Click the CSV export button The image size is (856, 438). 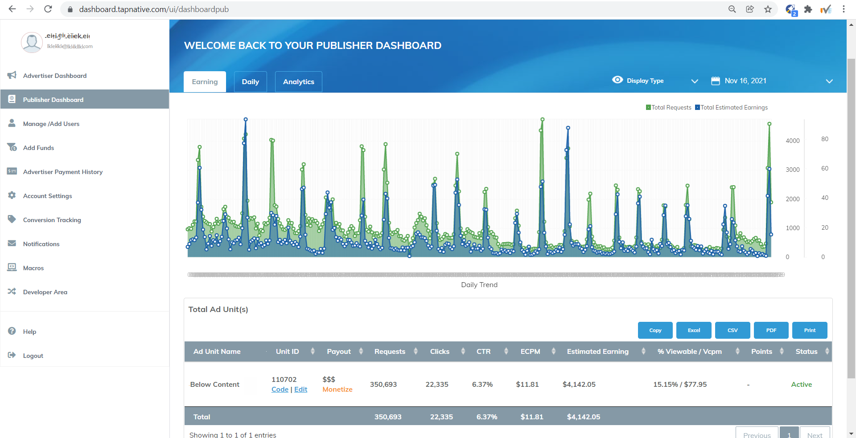(733, 330)
